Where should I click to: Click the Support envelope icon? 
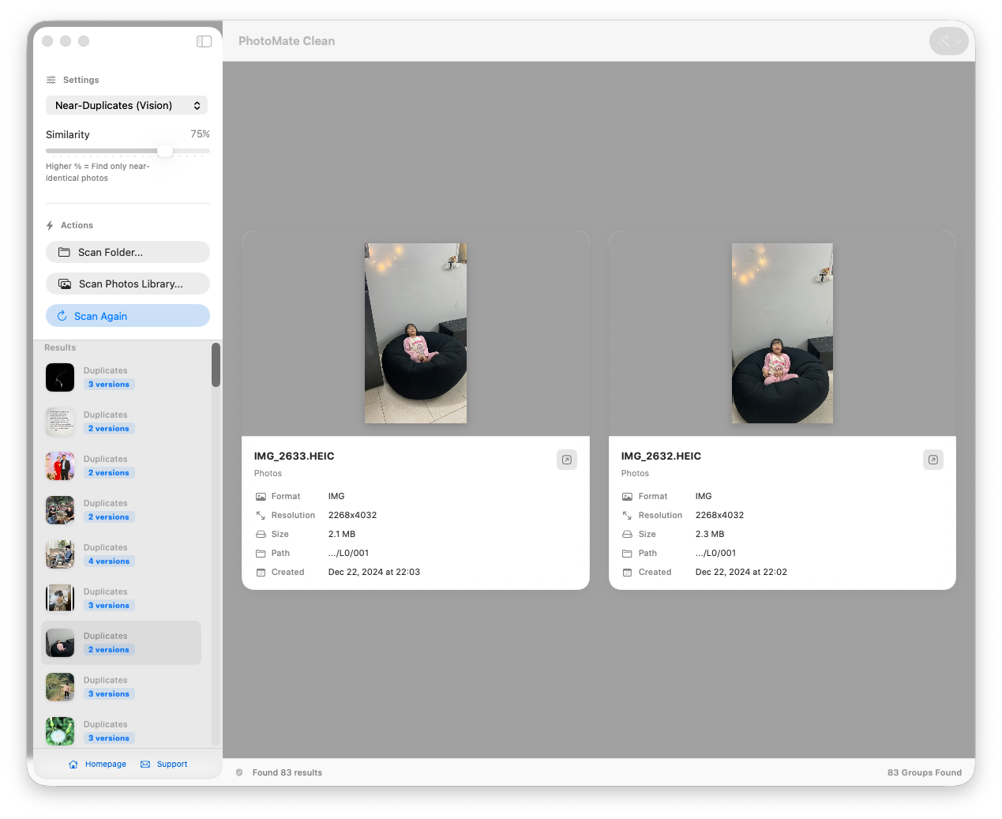point(145,765)
